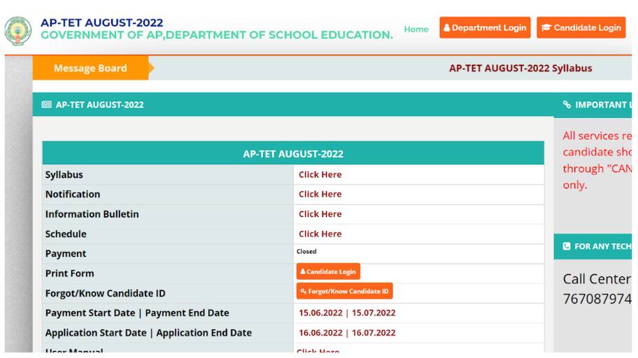Click the payment dates '15.06.2022 | 15.07.2022'
Viewport: 638px width, 358px height.
tap(347, 313)
